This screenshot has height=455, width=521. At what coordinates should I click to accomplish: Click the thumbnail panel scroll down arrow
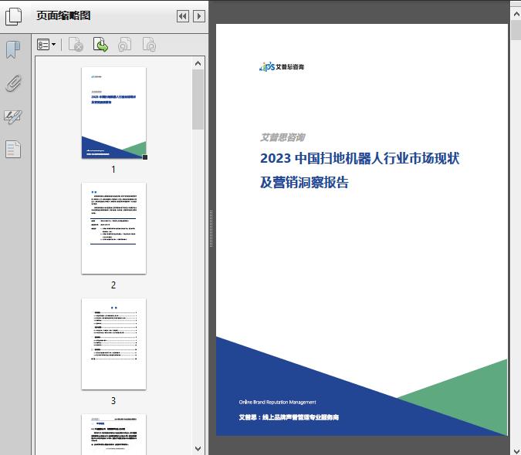pos(198,449)
